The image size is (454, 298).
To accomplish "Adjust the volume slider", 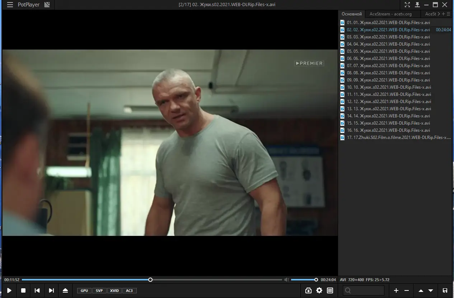I will (304, 280).
